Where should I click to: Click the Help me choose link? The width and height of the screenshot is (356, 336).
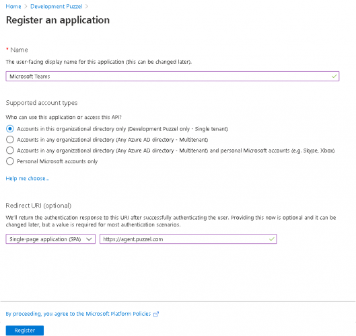(x=28, y=179)
